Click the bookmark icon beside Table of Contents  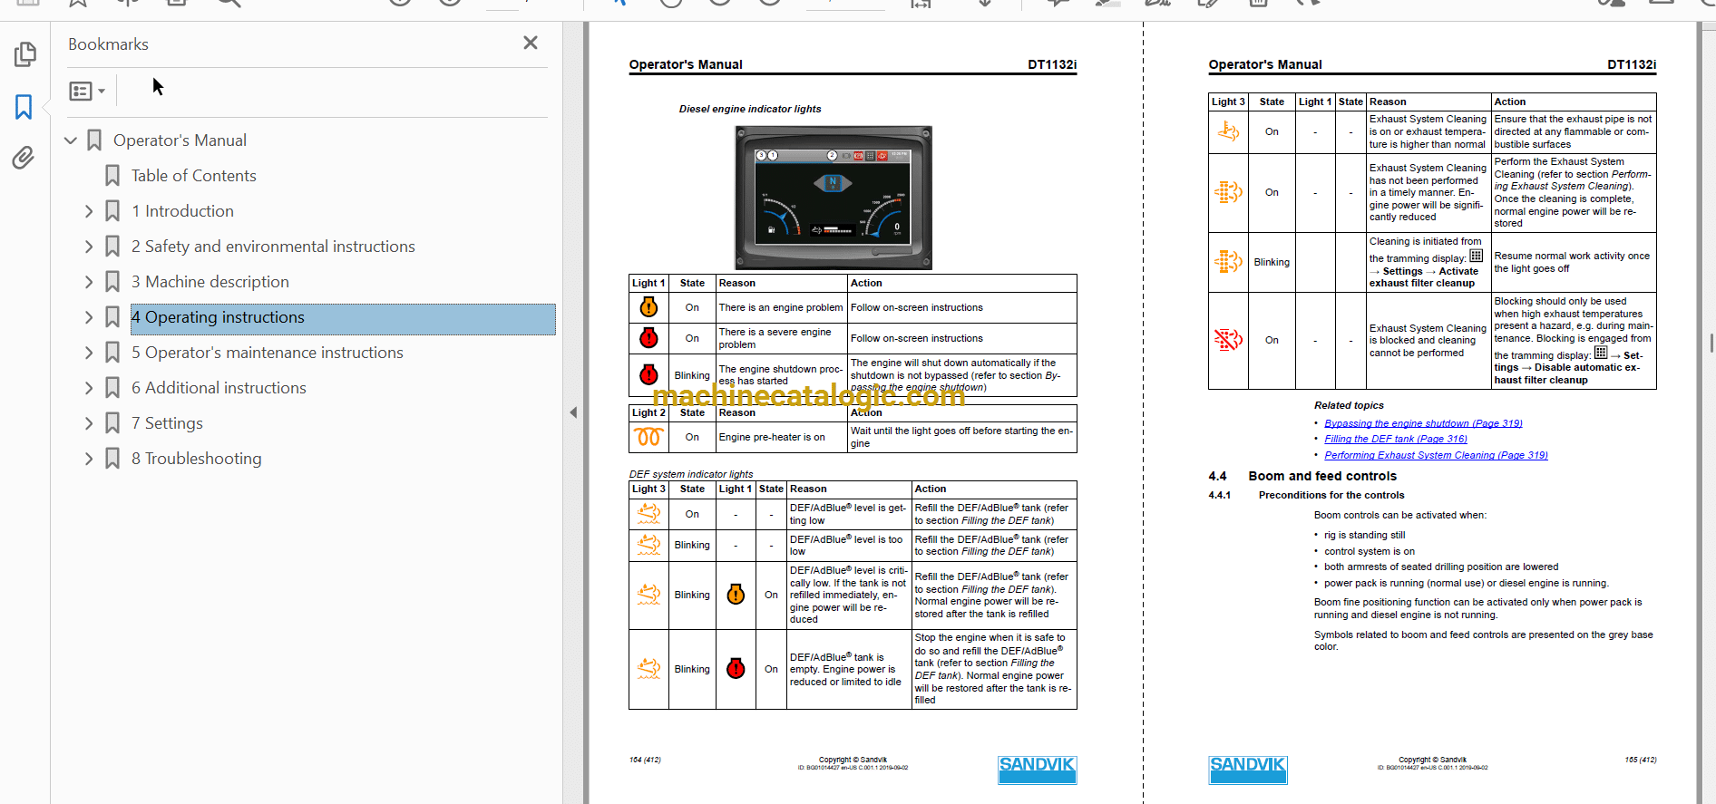coord(112,176)
